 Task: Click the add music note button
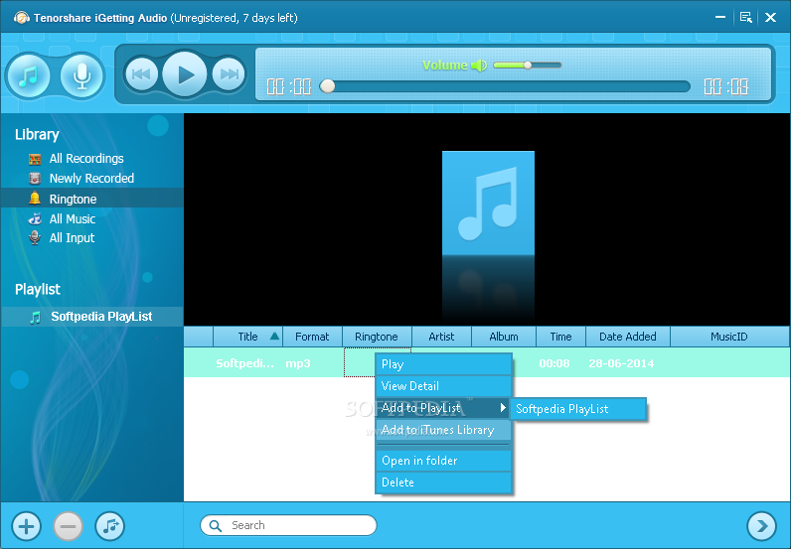point(110,526)
